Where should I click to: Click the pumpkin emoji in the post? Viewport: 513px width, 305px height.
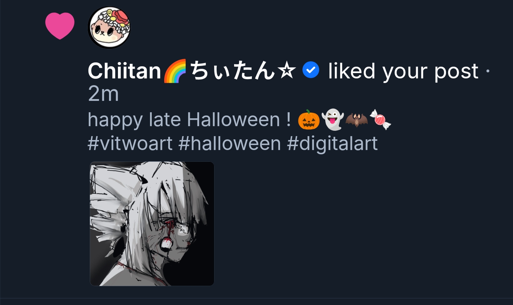tap(309, 120)
